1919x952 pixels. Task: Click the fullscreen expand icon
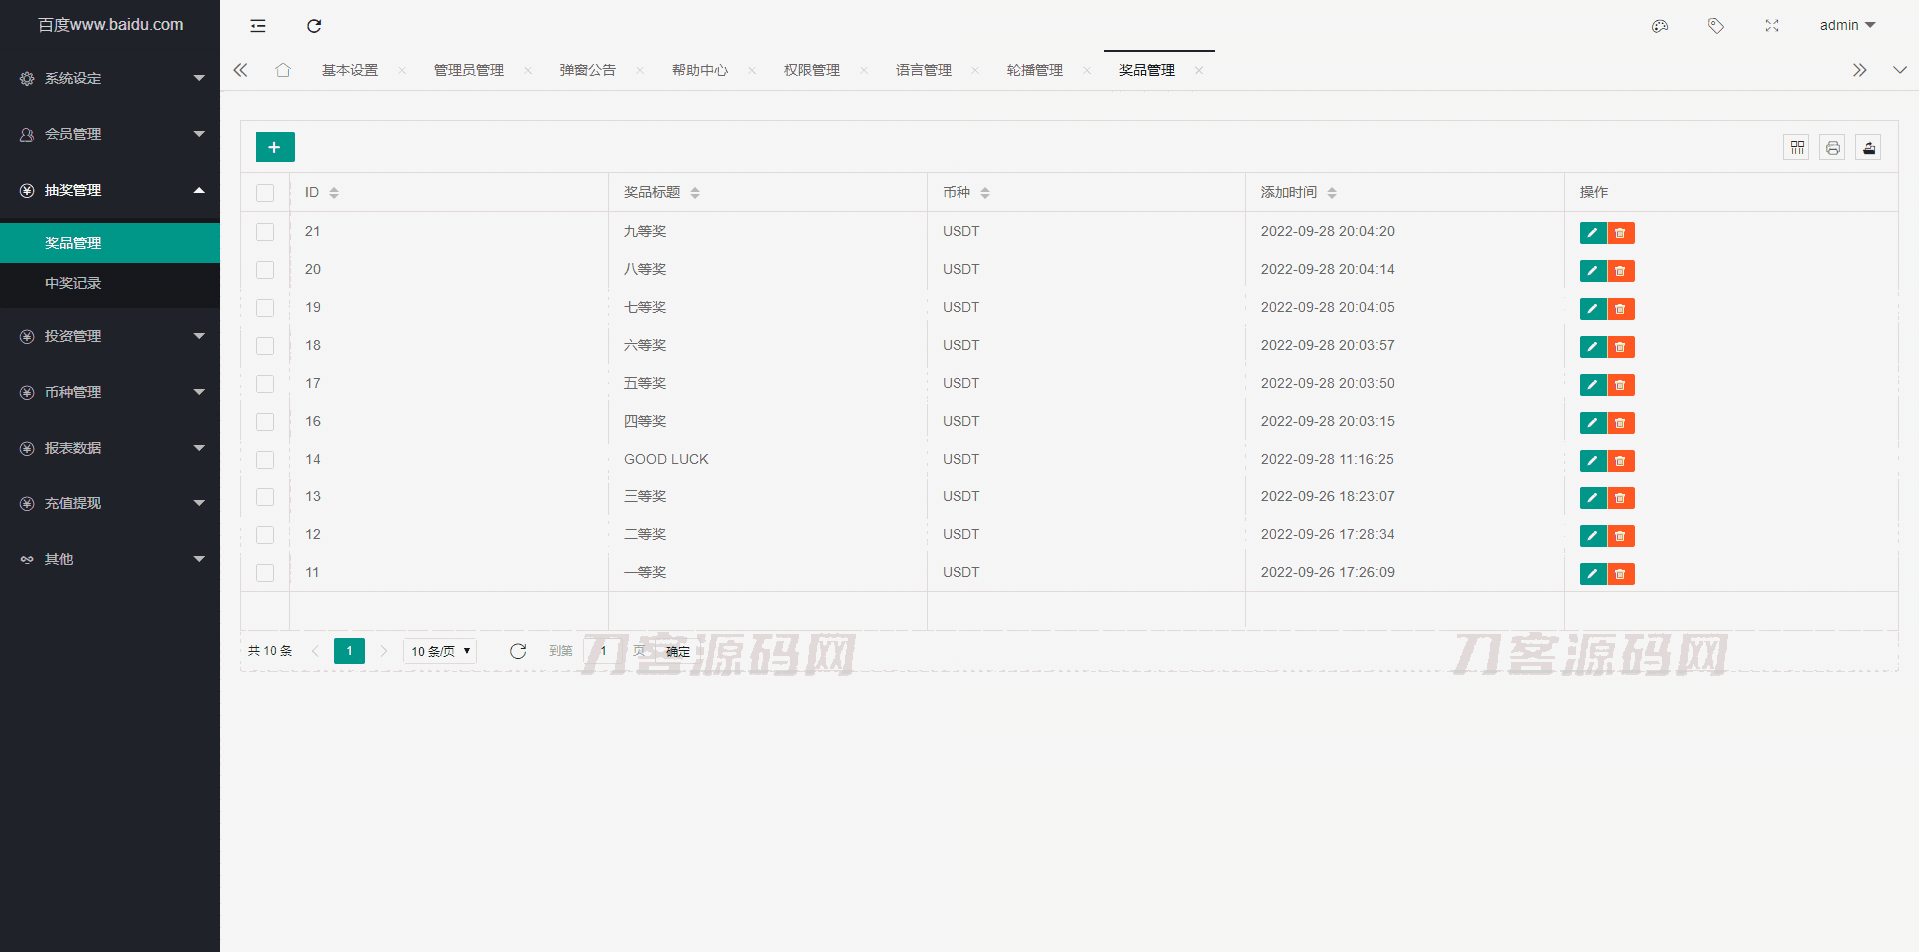pos(1772,26)
